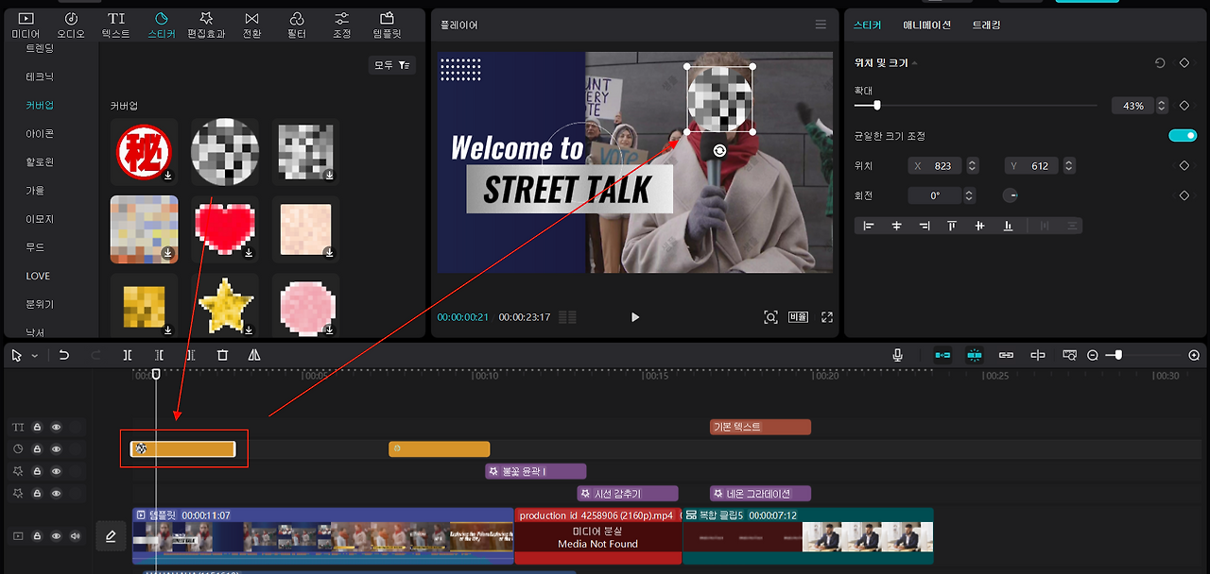Open the selection tool dropdown arrow
The width and height of the screenshot is (1210, 574).
tap(34, 356)
